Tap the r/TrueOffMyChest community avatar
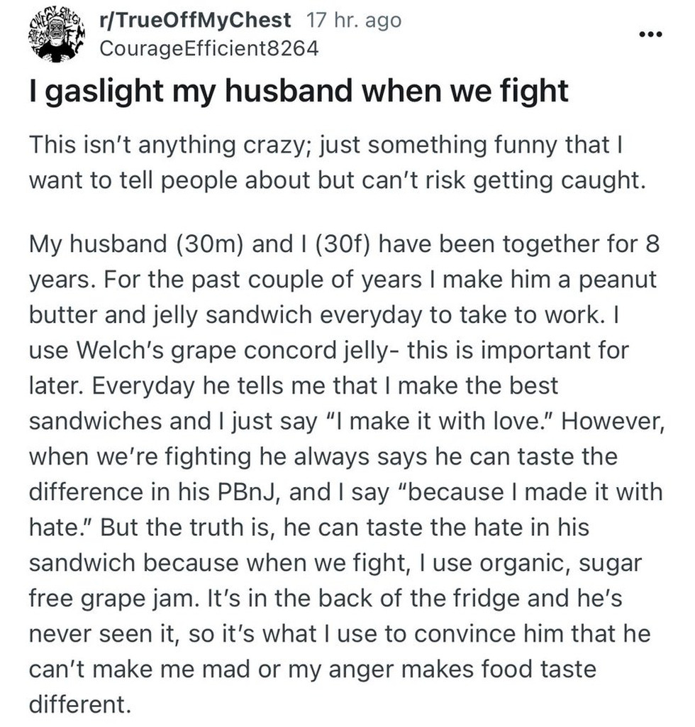 coord(58,36)
